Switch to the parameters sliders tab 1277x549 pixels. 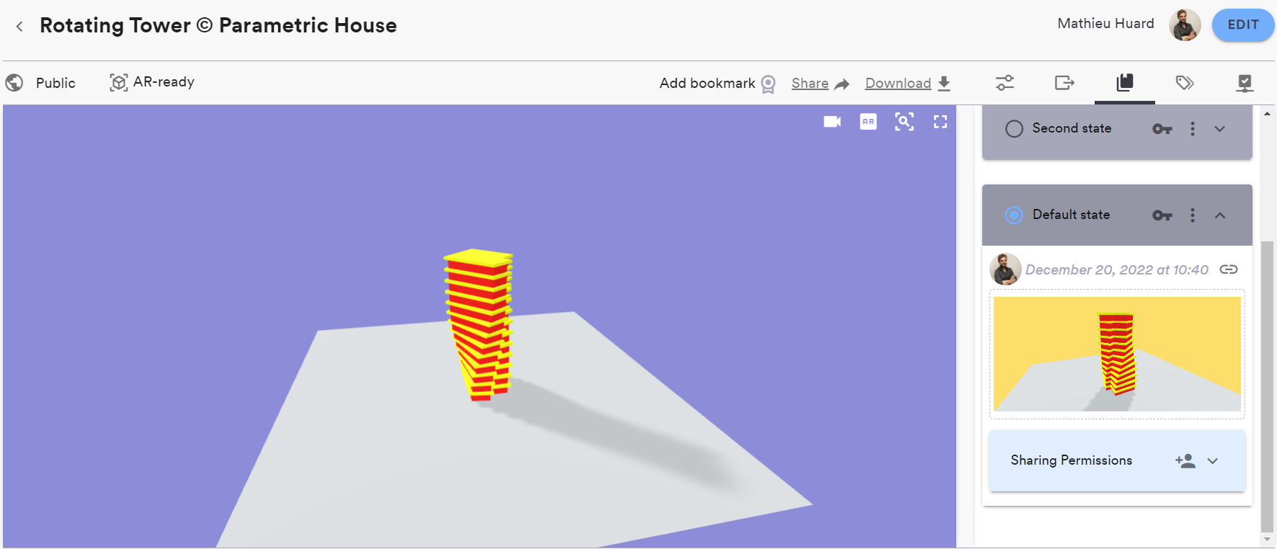pos(1005,83)
